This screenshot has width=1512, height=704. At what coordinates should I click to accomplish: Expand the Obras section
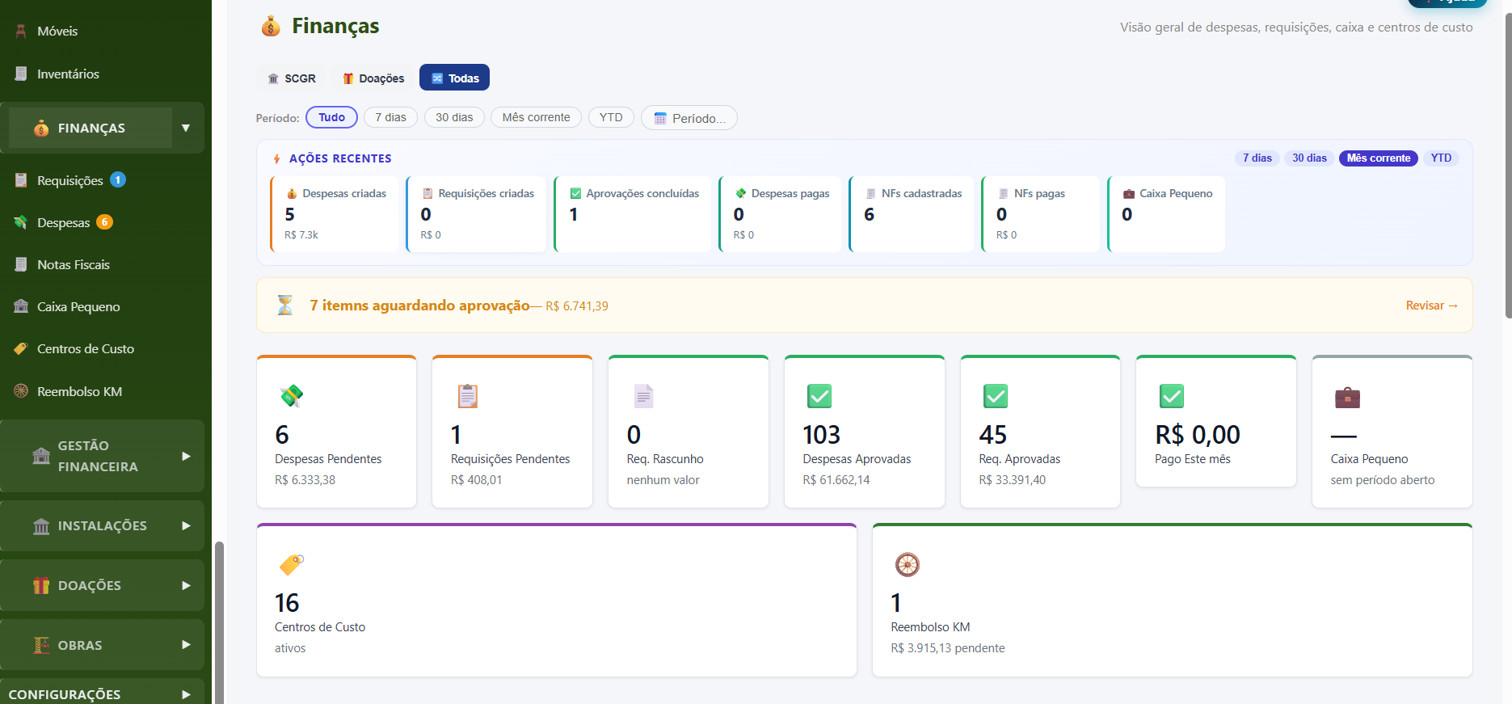[186, 645]
